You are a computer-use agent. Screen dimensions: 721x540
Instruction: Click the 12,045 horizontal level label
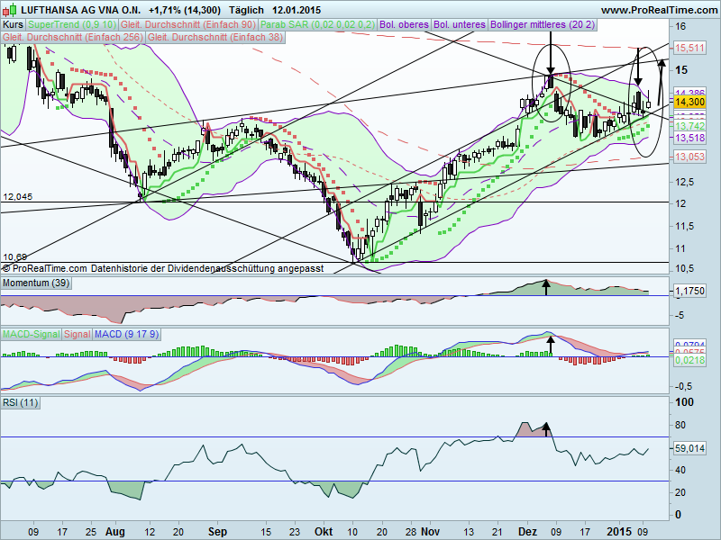(17, 197)
